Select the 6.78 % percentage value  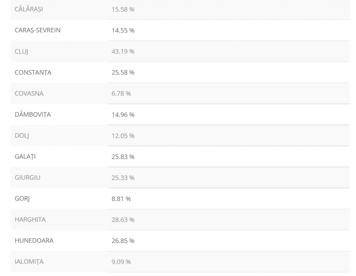(x=121, y=94)
